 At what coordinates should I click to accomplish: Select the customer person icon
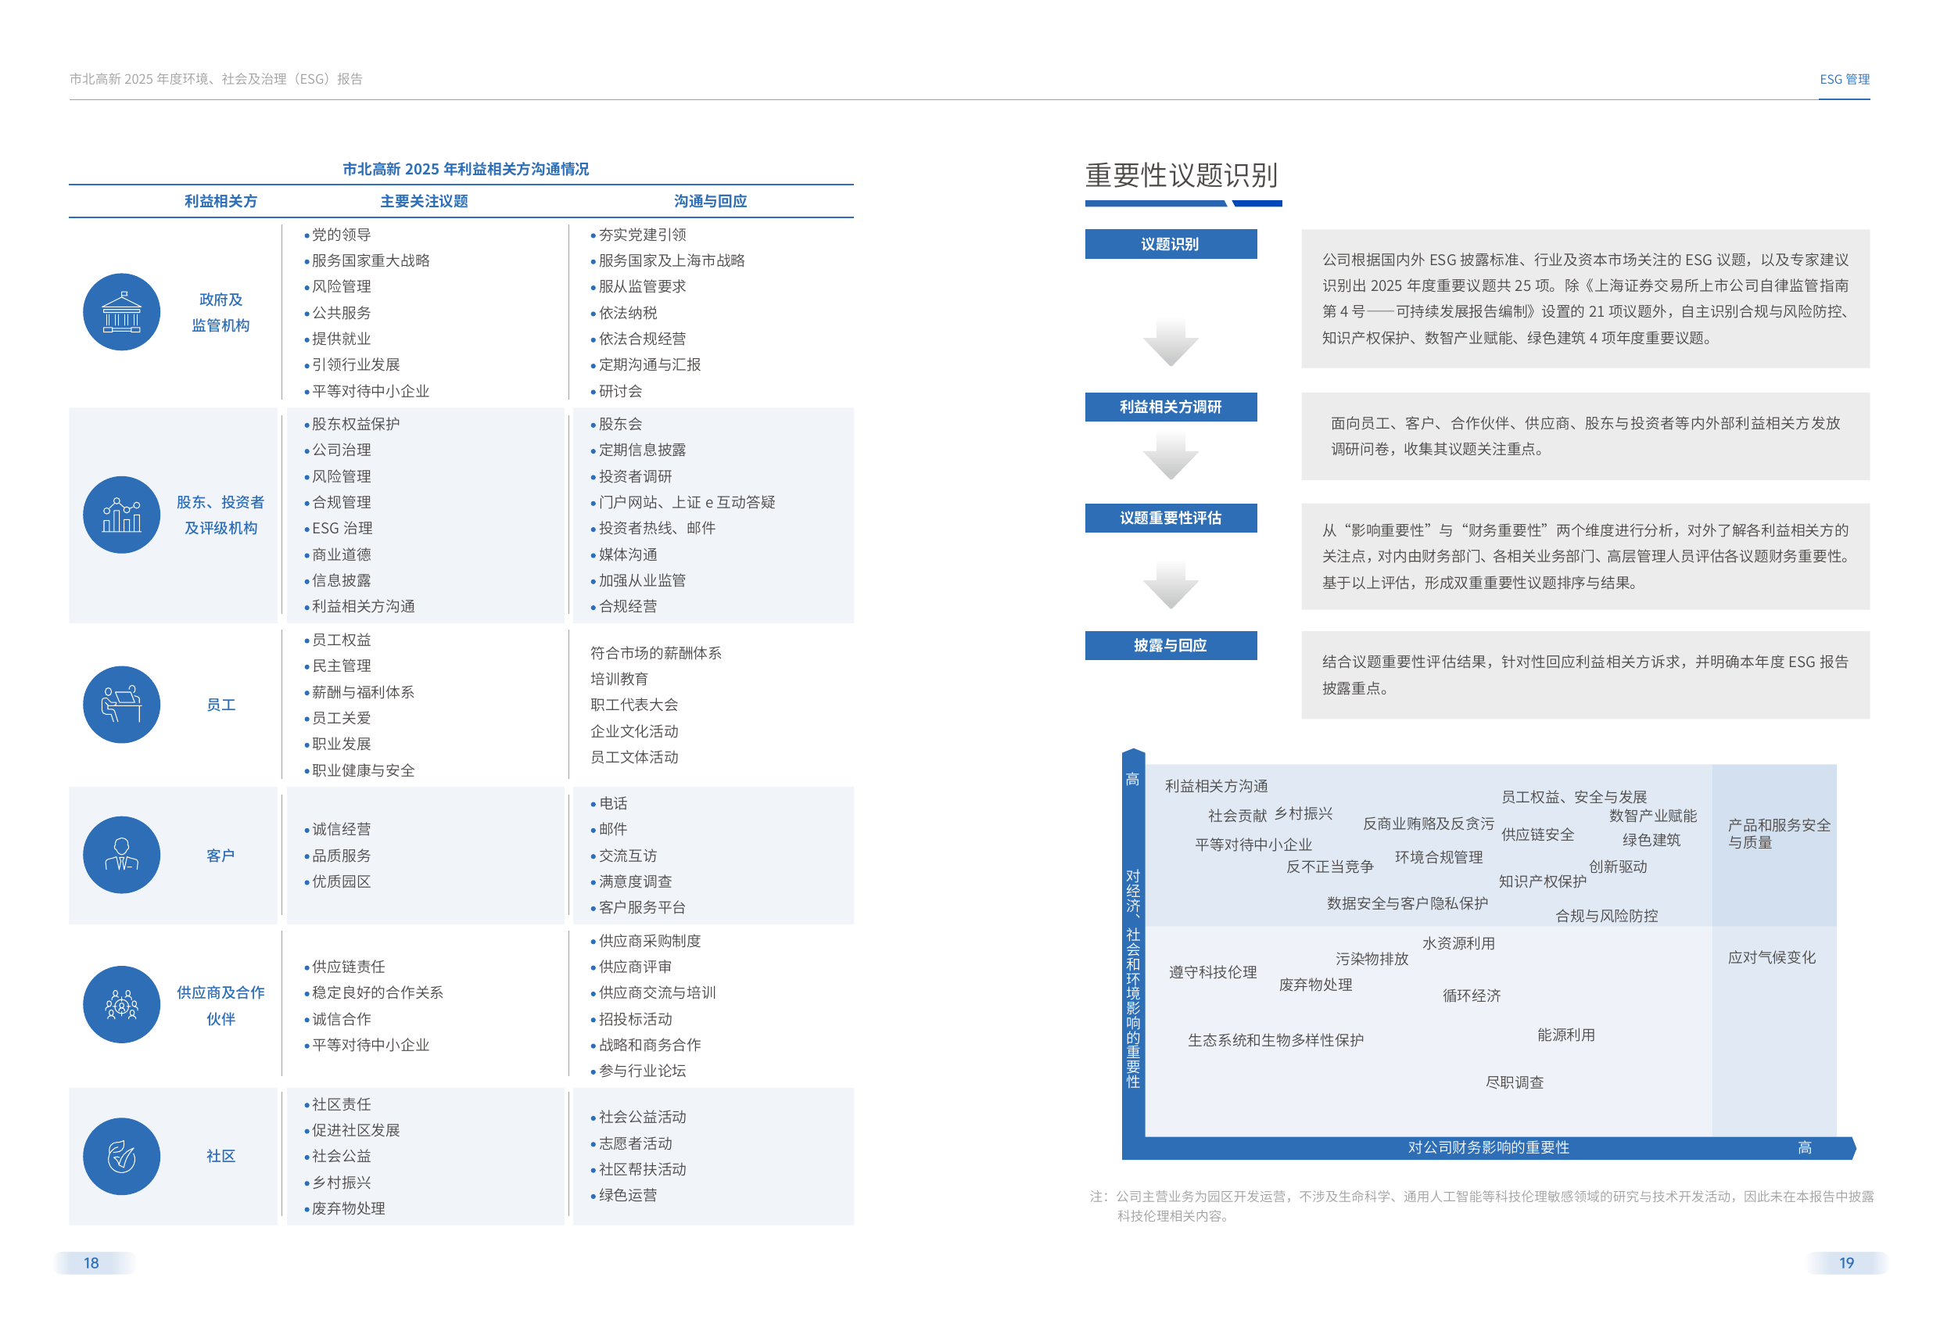pos(122,855)
